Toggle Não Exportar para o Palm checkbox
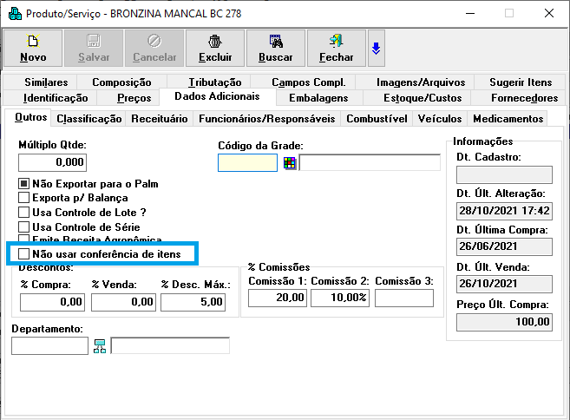Image resolution: width=570 pixels, height=420 pixels. [24, 184]
